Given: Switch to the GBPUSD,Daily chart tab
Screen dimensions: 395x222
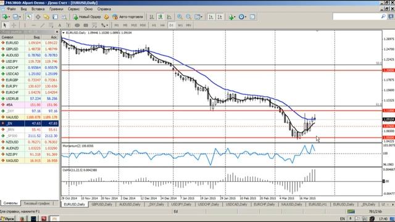Looking at the screenshot, I should pyautogui.click(x=102, y=204).
